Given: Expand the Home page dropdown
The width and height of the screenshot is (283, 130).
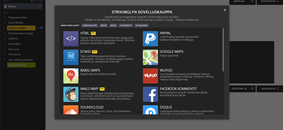Looking at the screenshot, I should coord(23,7).
